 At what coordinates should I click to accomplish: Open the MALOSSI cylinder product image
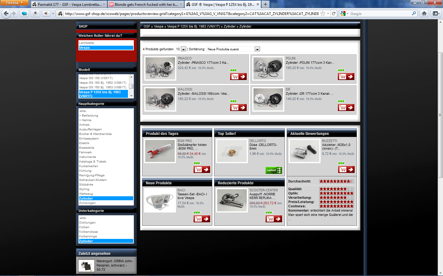[x=160, y=100]
